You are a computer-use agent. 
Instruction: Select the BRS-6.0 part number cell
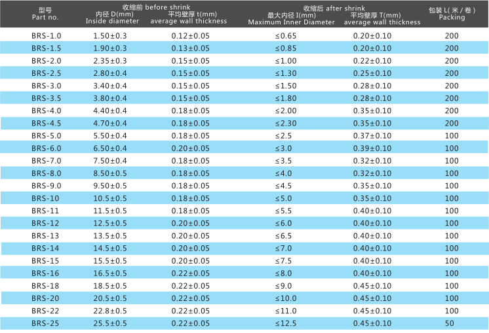click(x=46, y=148)
